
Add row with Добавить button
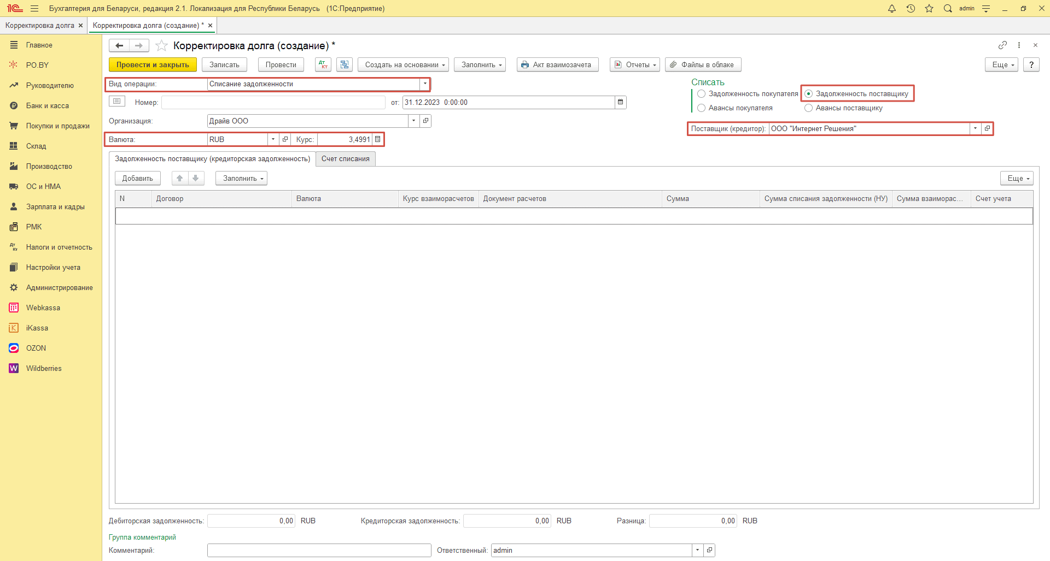coord(137,178)
